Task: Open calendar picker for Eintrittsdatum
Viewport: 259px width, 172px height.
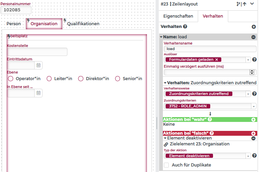Action: coord(39,65)
